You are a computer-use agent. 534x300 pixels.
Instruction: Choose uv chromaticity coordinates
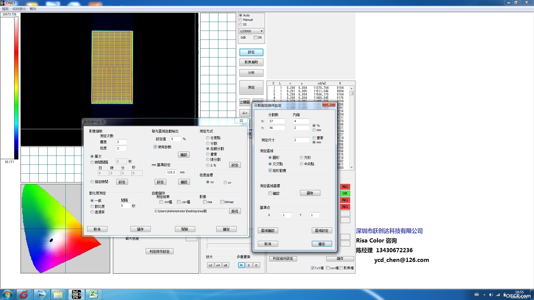pyautogui.click(x=225, y=182)
